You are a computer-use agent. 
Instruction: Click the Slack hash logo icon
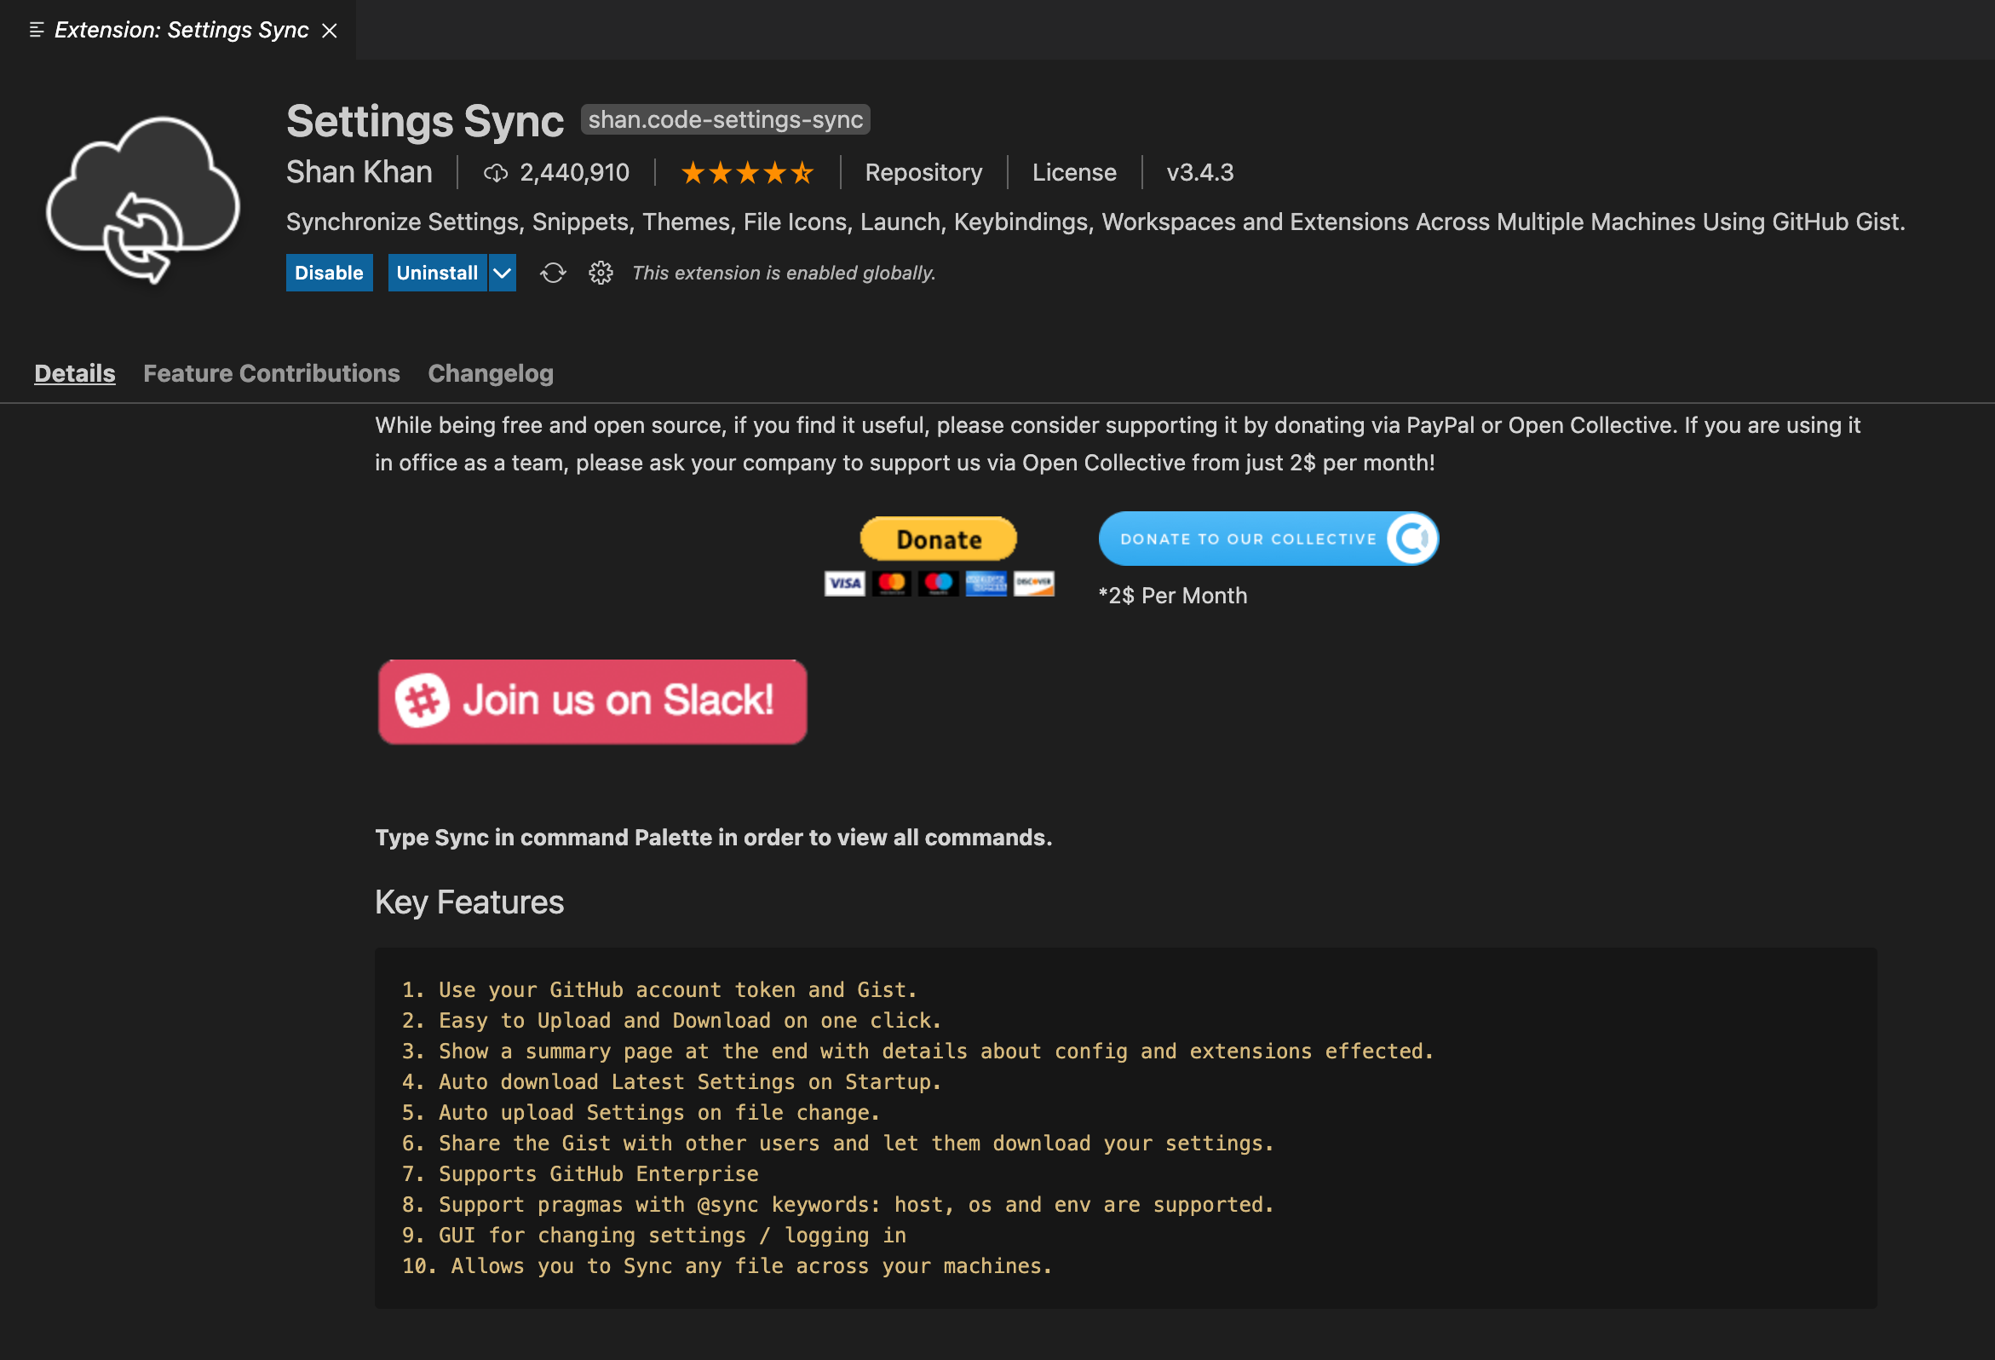tap(422, 700)
